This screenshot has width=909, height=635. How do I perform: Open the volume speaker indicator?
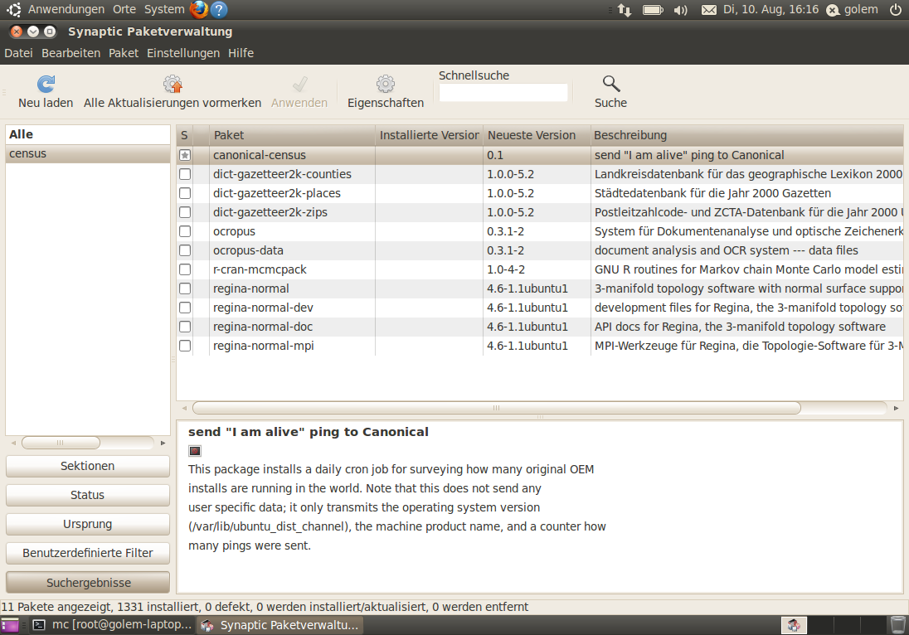point(680,10)
